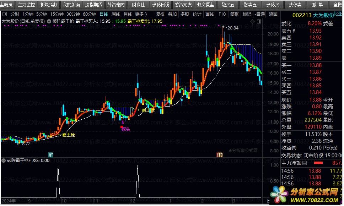Click the 大为股份(日线.前复权) chart title

coord(23,21)
